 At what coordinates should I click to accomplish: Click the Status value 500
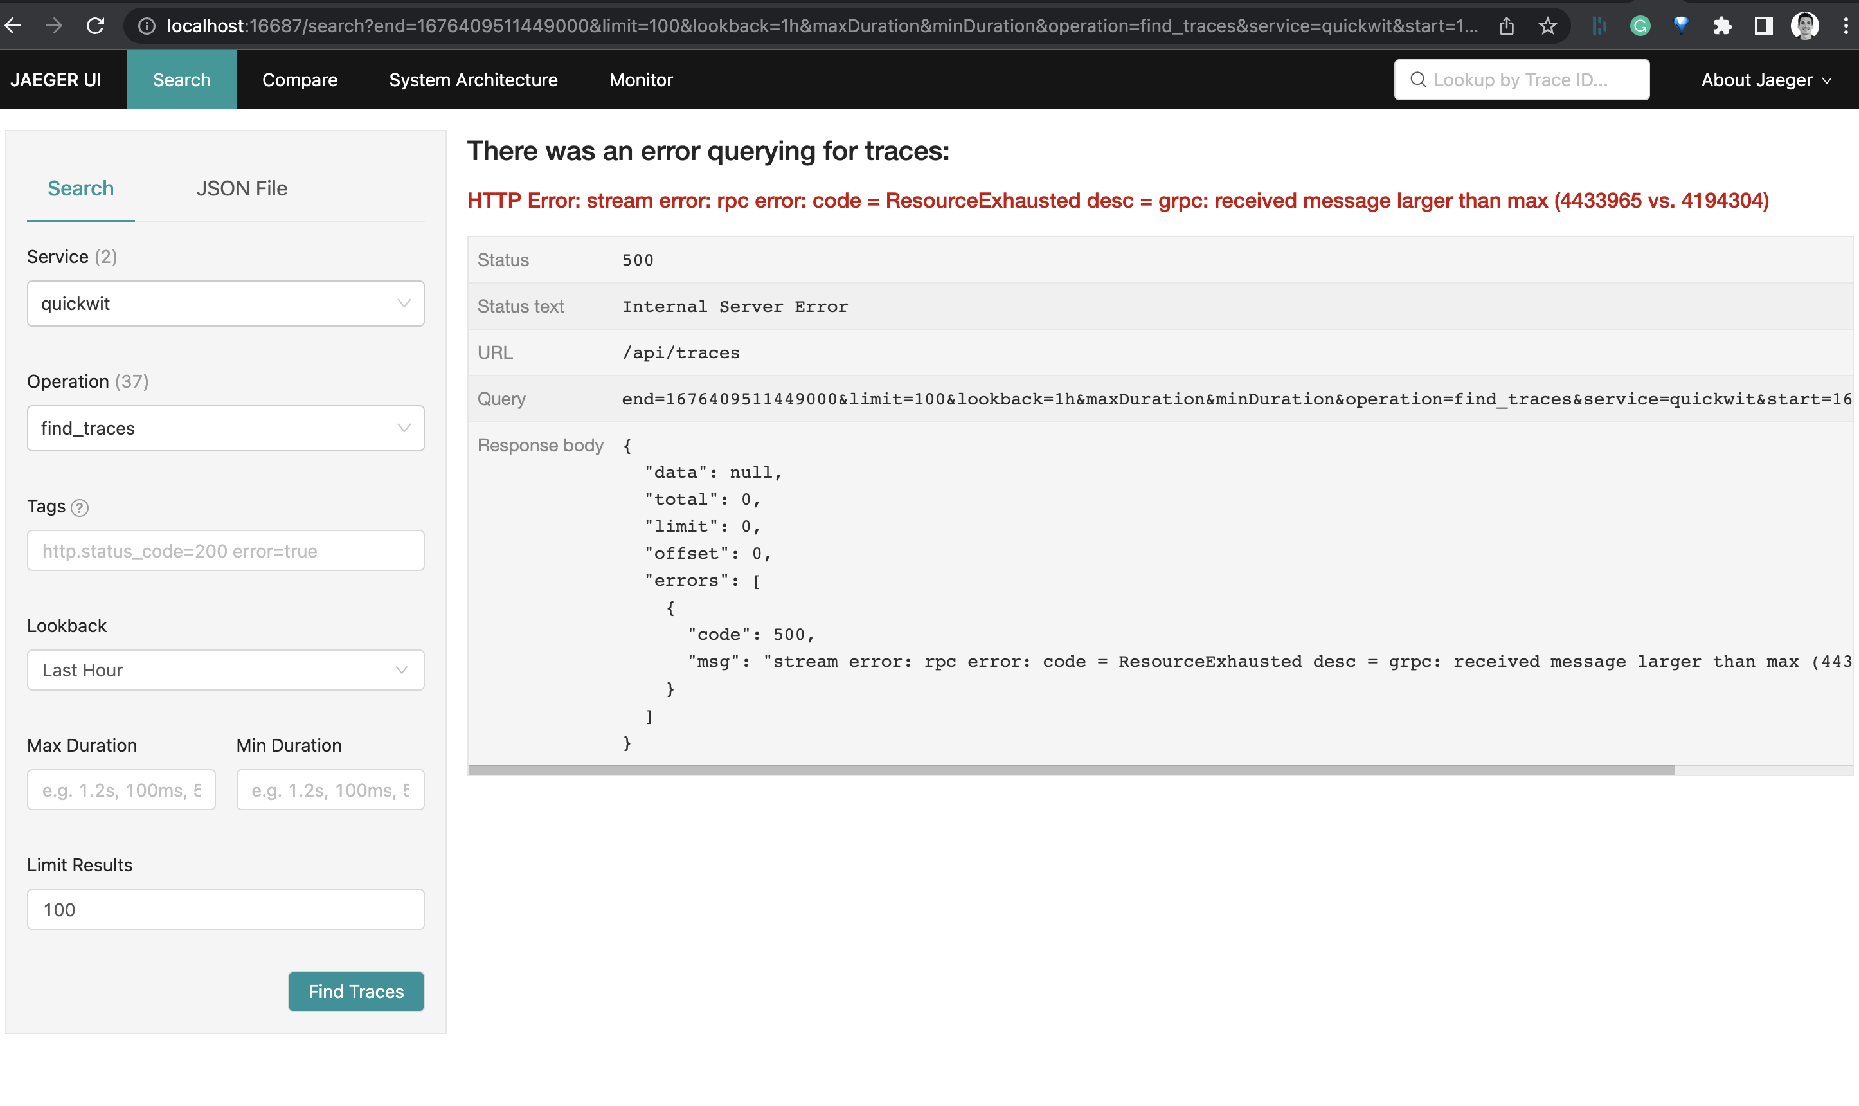pos(638,260)
